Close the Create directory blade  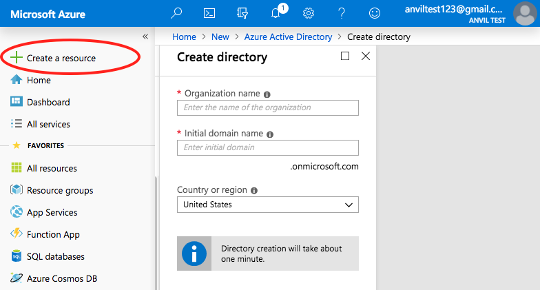click(x=366, y=56)
